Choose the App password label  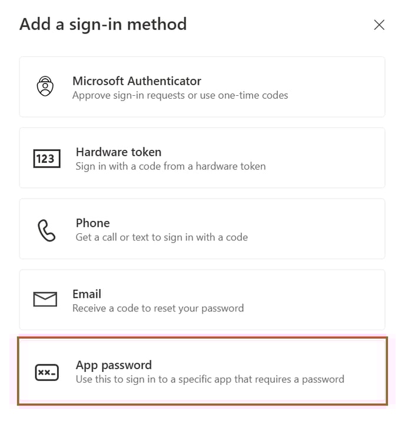114,365
